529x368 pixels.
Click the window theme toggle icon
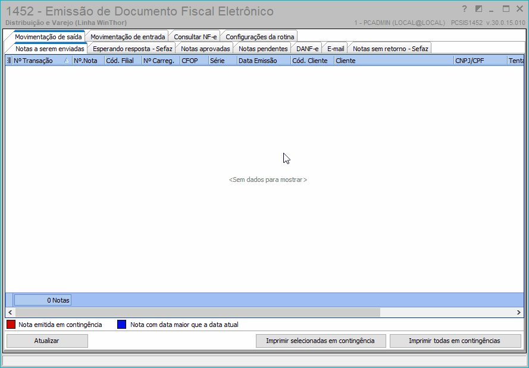pyautogui.click(x=478, y=9)
